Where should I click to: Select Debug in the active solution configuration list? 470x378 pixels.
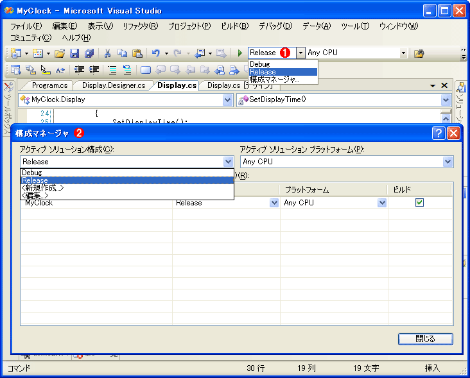[x=127, y=173]
